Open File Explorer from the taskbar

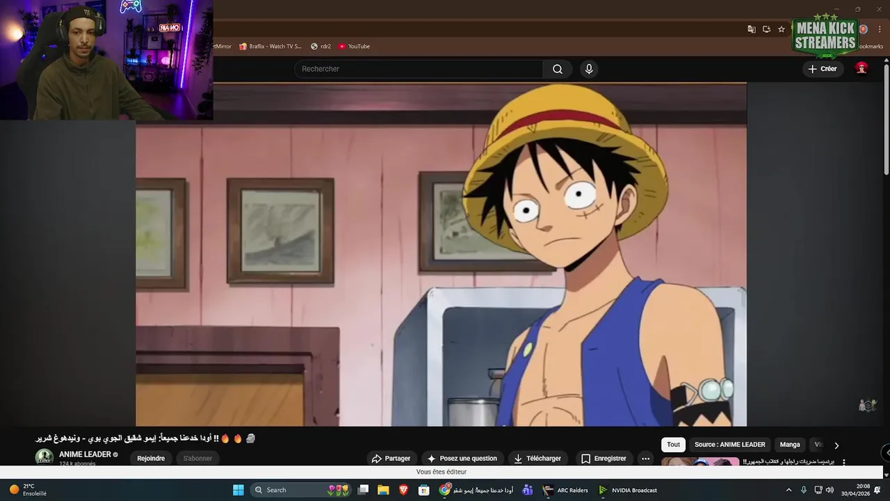click(383, 490)
